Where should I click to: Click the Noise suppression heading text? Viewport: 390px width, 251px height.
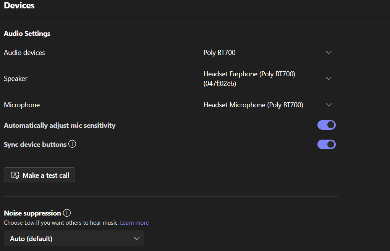[x=32, y=213]
